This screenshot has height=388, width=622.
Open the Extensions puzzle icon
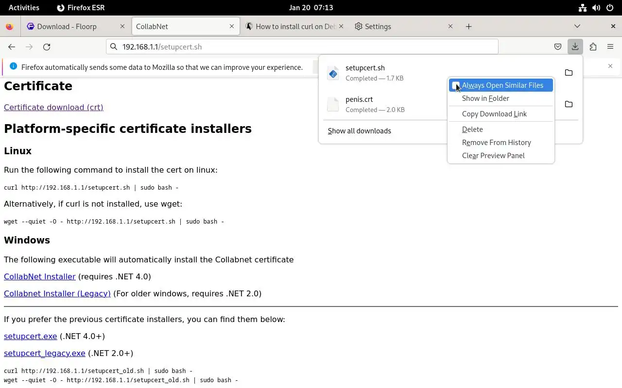593,47
